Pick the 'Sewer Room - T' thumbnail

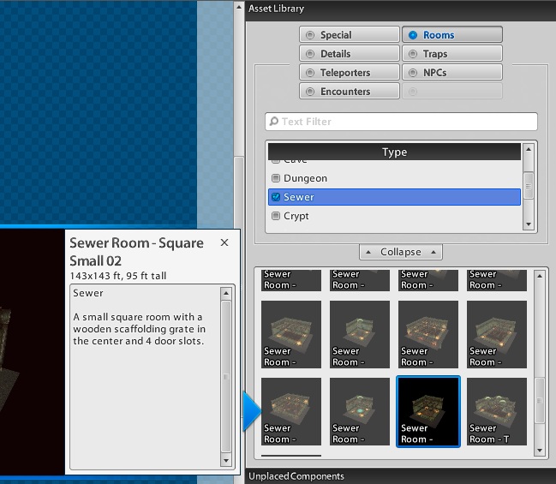(x=496, y=411)
